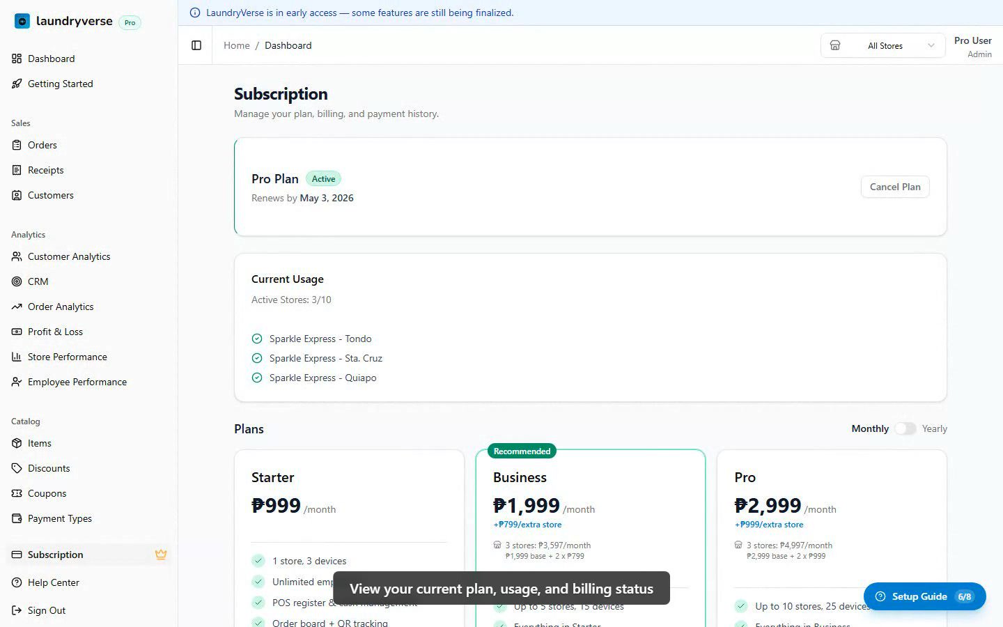Screen dimensions: 1003x627
Task: Click the Cancel Plan button
Action: pos(895,187)
